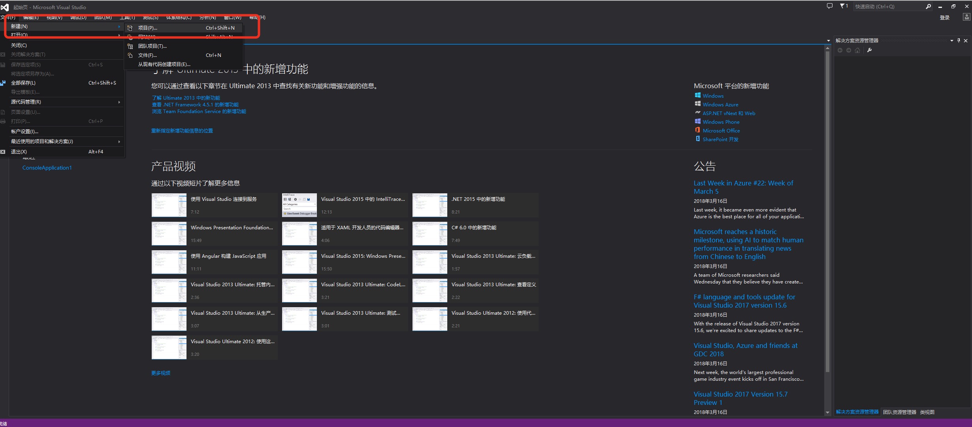Open Visual Studio, Azure and friends at GDC 2018

[746, 350]
